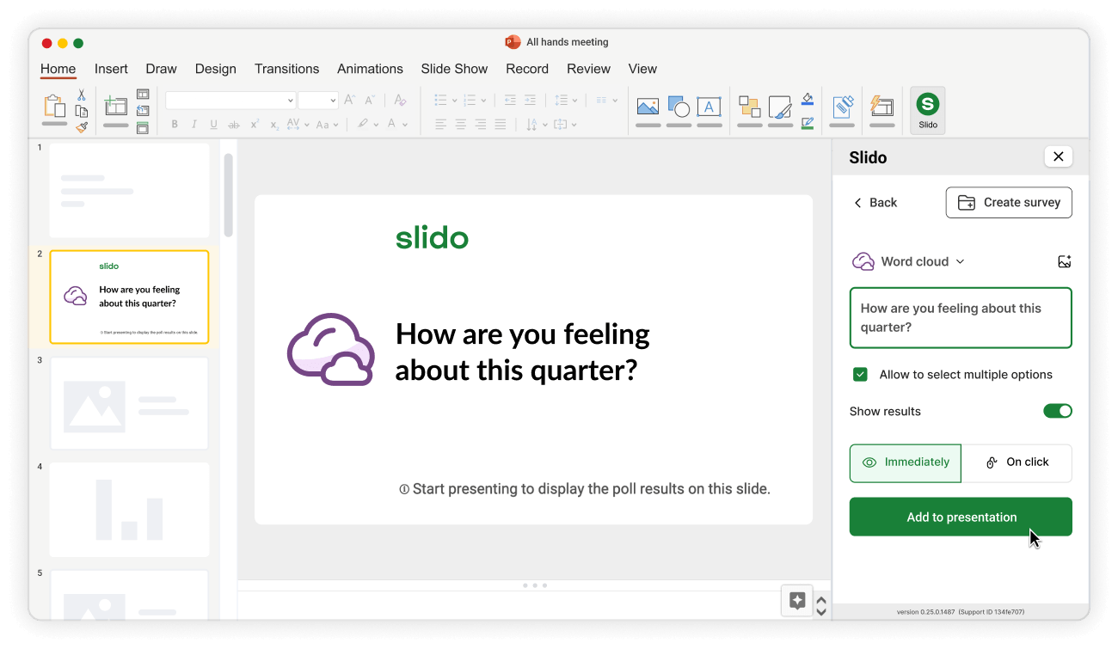Image resolution: width=1118 pixels, height=649 pixels.
Task: Click the Copy icon in ribbon
Action: [x=82, y=111]
